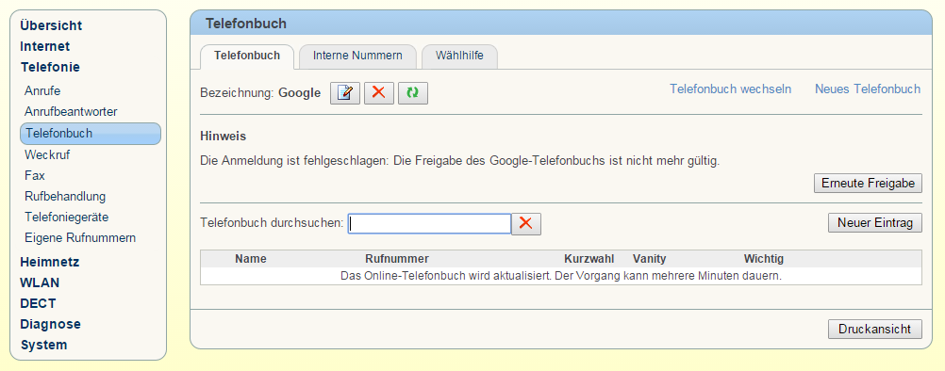Click the Erneute Freigabe button
The height and width of the screenshot is (371, 945).
[868, 184]
